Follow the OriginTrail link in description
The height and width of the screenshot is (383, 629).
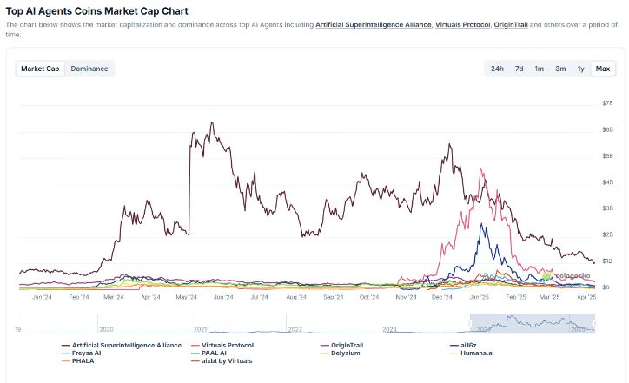tap(511, 25)
